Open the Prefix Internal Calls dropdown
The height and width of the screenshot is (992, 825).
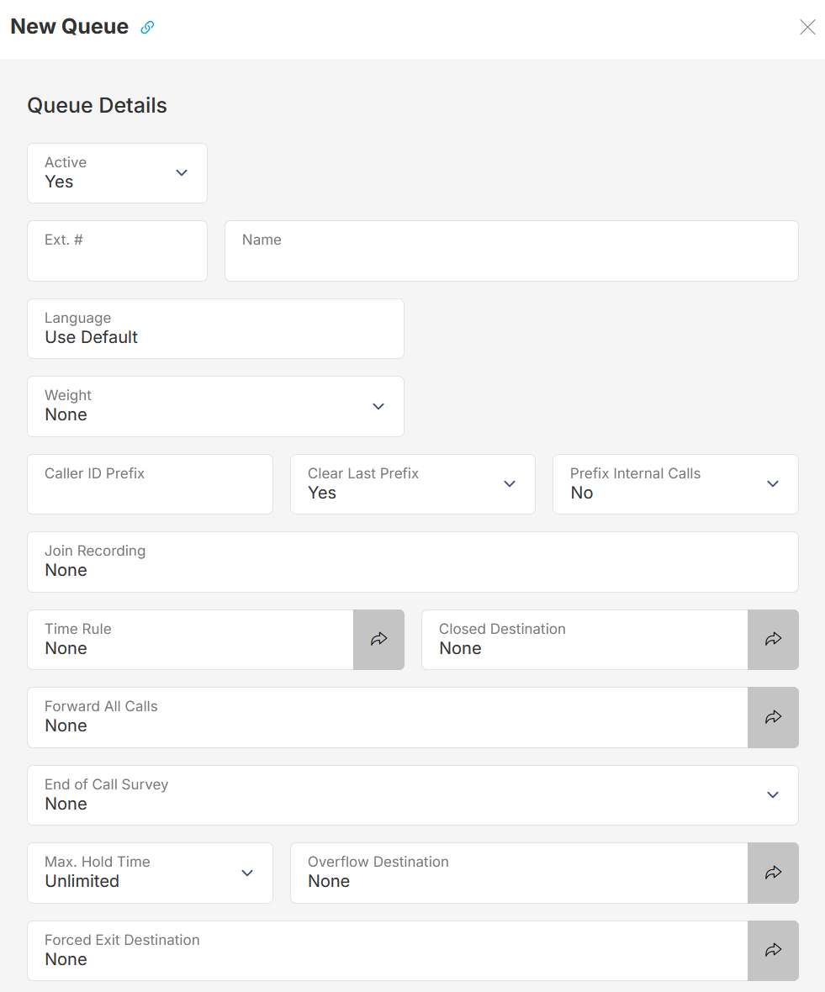(x=772, y=484)
